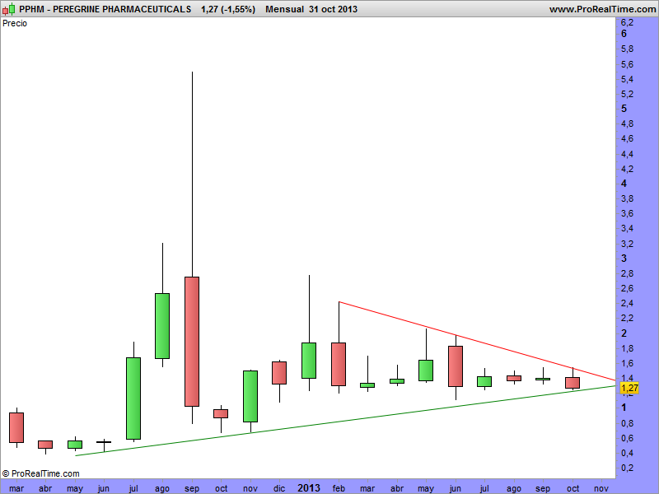The height and width of the screenshot is (494, 659).
Task: Click the tall red September 2012 candle
Action: [192, 342]
